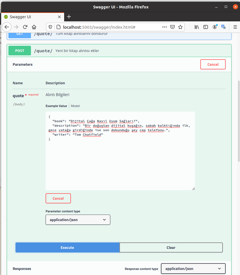The width and height of the screenshot is (240, 275).
Task: Toggle the sidebar view icon
Action: pyautogui.click(x=206, y=27)
